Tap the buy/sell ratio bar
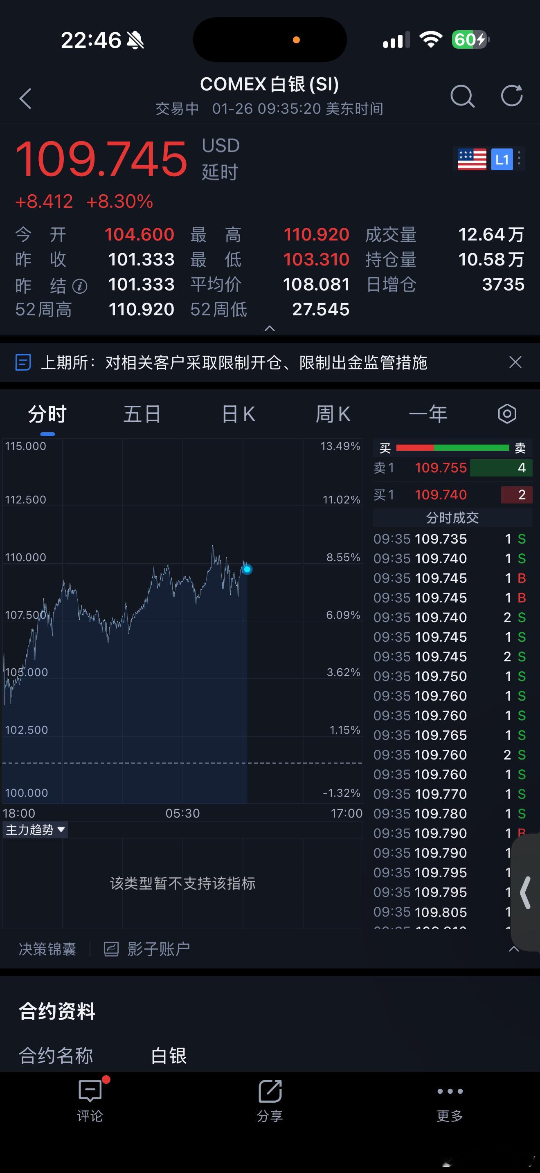 pyautogui.click(x=452, y=448)
